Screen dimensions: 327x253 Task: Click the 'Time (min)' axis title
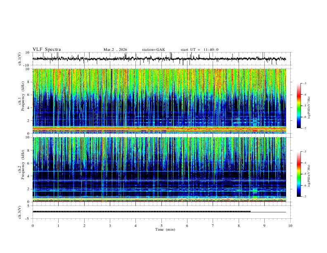[165, 229]
